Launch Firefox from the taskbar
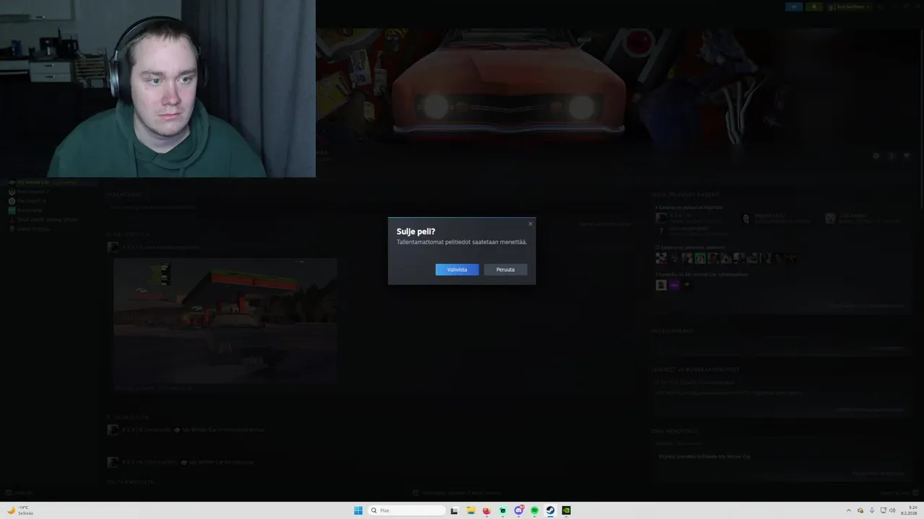This screenshot has height=519, width=924. (x=486, y=510)
